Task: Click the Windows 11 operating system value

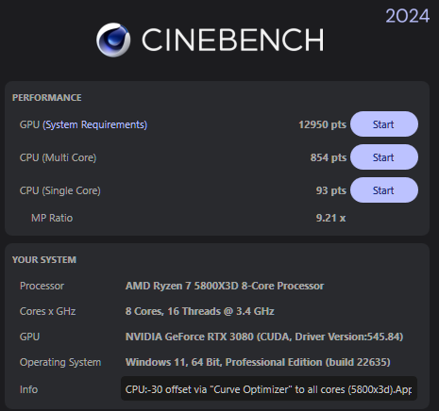Action: (x=258, y=362)
